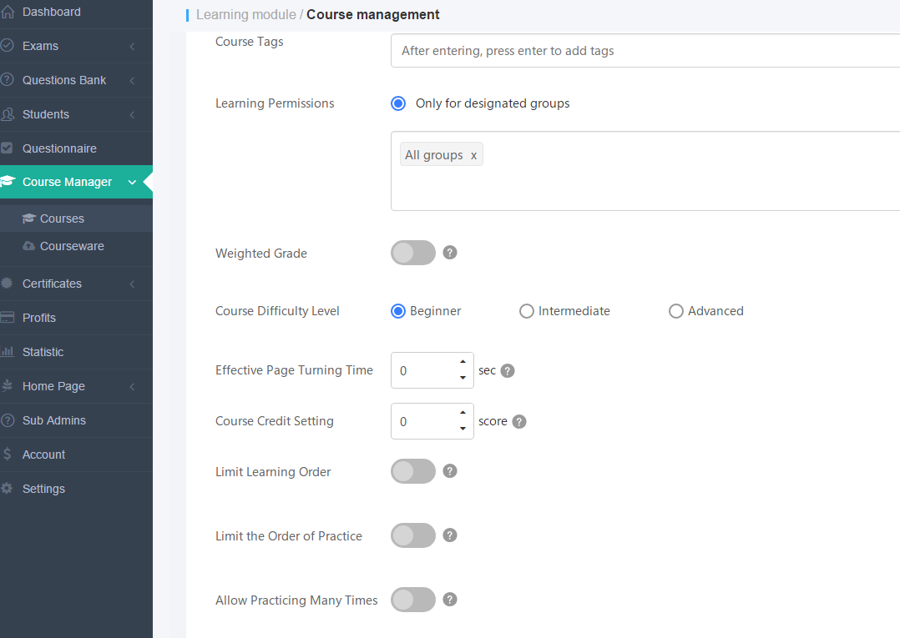Select Intermediate difficulty level

click(526, 311)
